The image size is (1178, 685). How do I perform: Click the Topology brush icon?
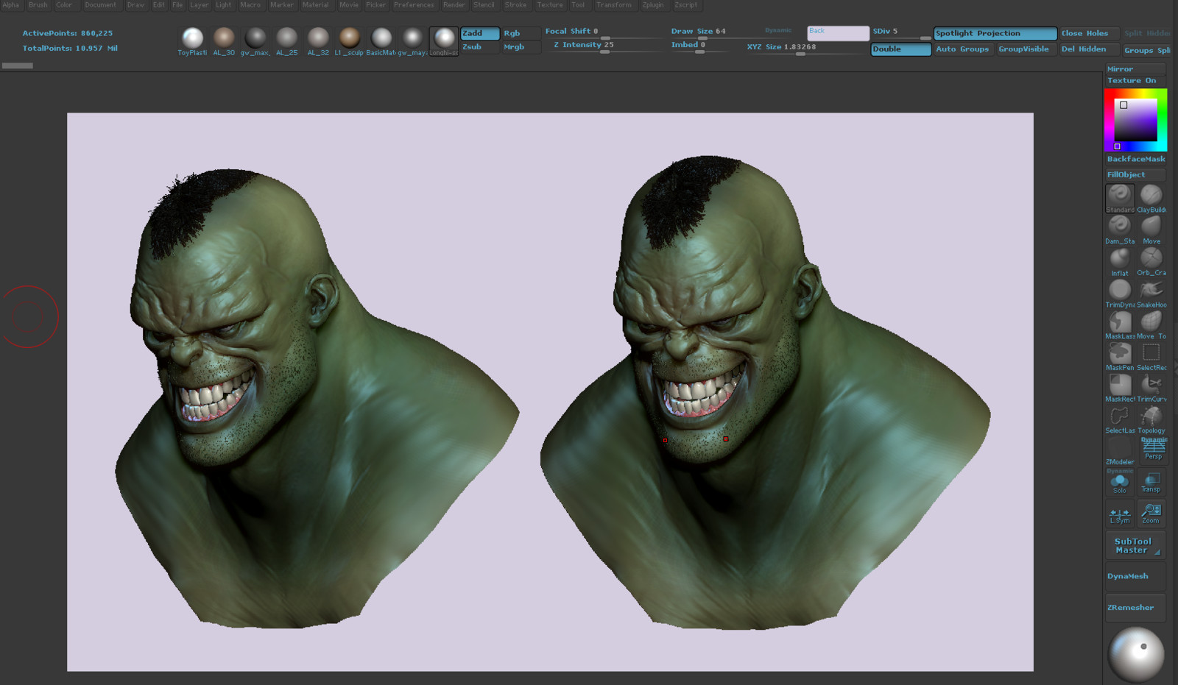pos(1151,417)
